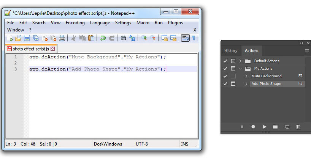Viewport: 311px width, 163px height.
Task: Select the Actions tab
Action: (251, 51)
